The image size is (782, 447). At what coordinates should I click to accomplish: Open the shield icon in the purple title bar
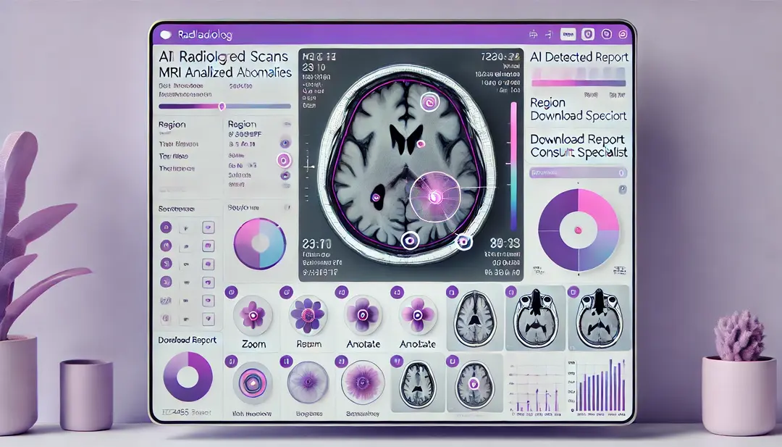tap(587, 34)
